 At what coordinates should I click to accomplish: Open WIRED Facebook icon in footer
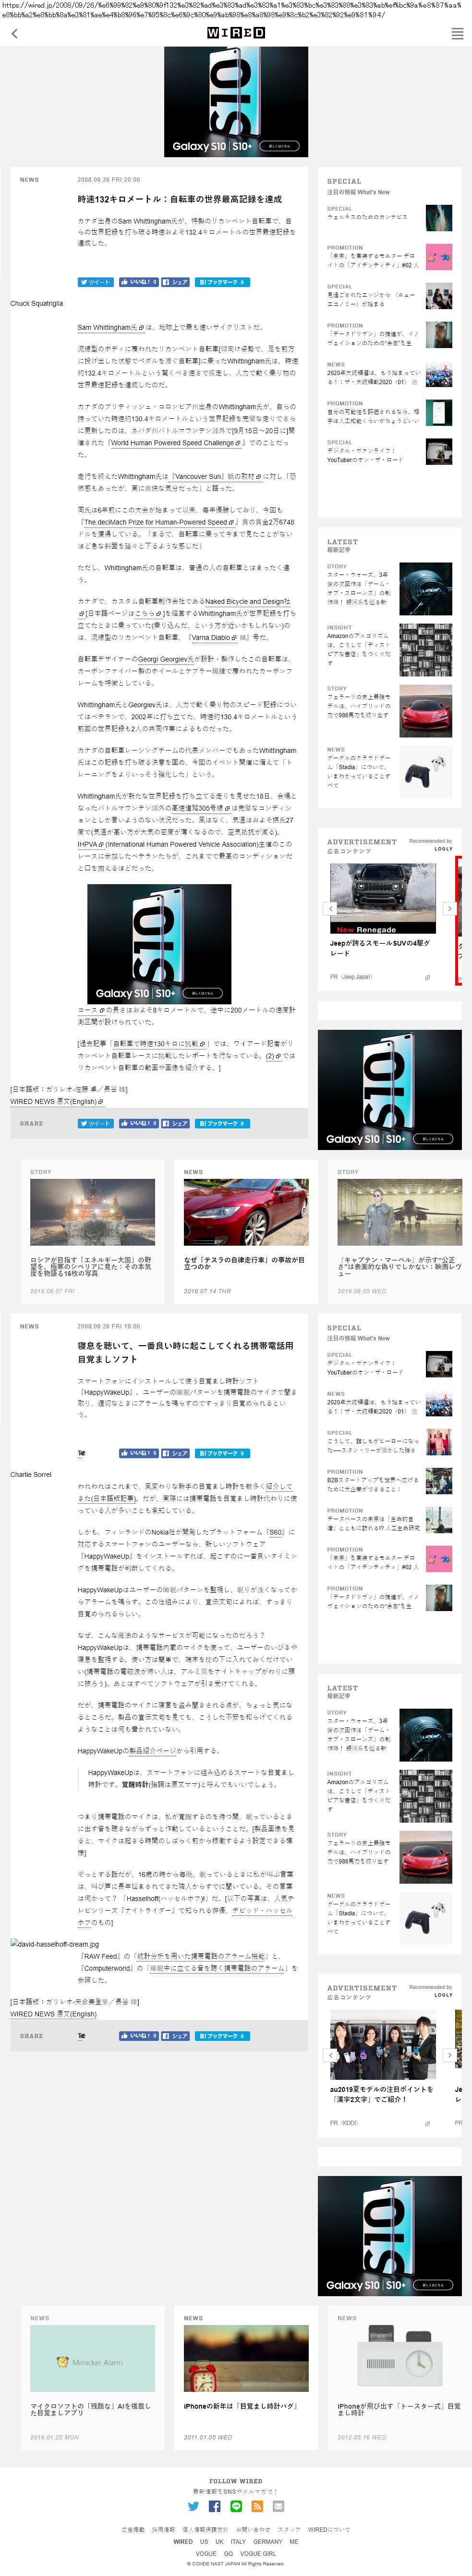coord(215,2506)
